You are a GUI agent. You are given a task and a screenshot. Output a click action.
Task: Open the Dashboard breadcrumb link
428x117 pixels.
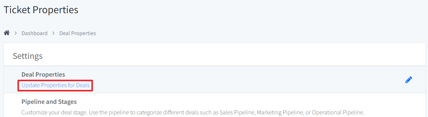tap(34, 33)
